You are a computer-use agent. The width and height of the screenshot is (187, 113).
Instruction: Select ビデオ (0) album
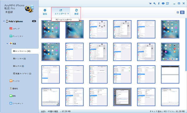18,66
